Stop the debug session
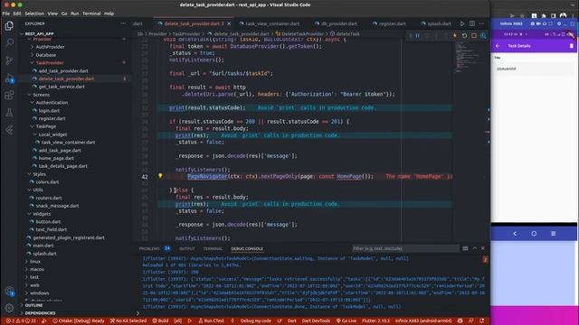This screenshot has width=579, height=325. pos(474,36)
